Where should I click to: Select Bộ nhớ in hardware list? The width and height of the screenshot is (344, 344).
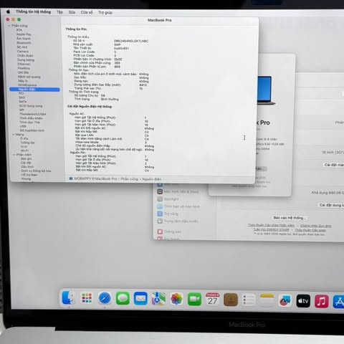tap(22, 47)
